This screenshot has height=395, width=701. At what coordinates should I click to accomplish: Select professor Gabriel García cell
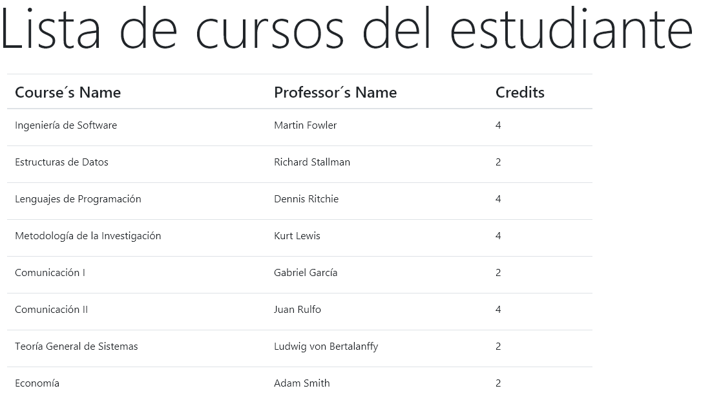(x=306, y=273)
